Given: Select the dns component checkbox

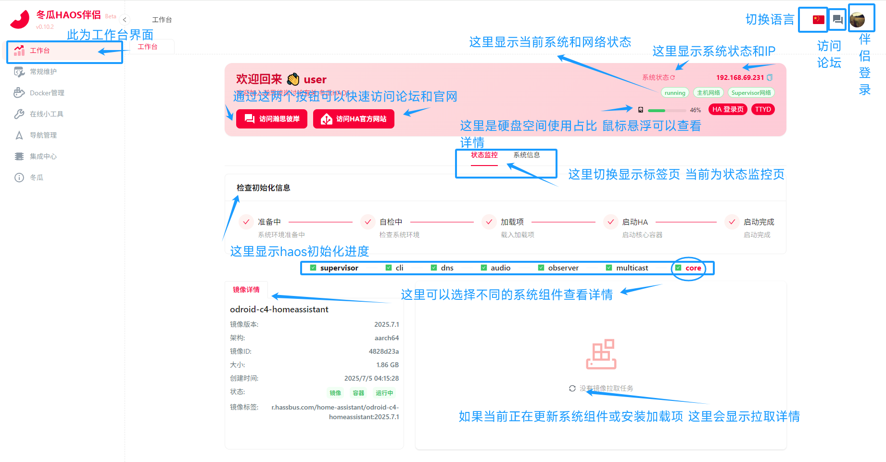Looking at the screenshot, I should pos(434,268).
